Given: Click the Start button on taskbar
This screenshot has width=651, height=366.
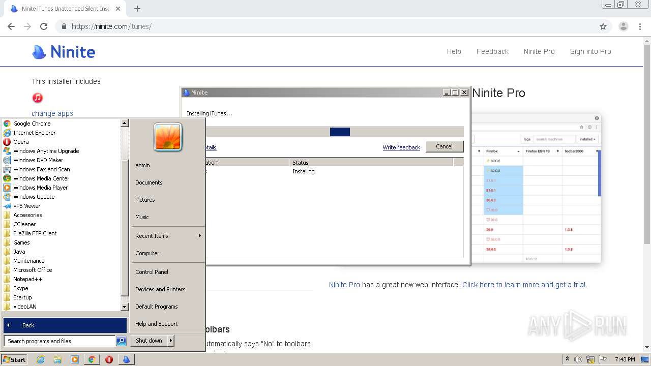Looking at the screenshot, I should click(14, 359).
